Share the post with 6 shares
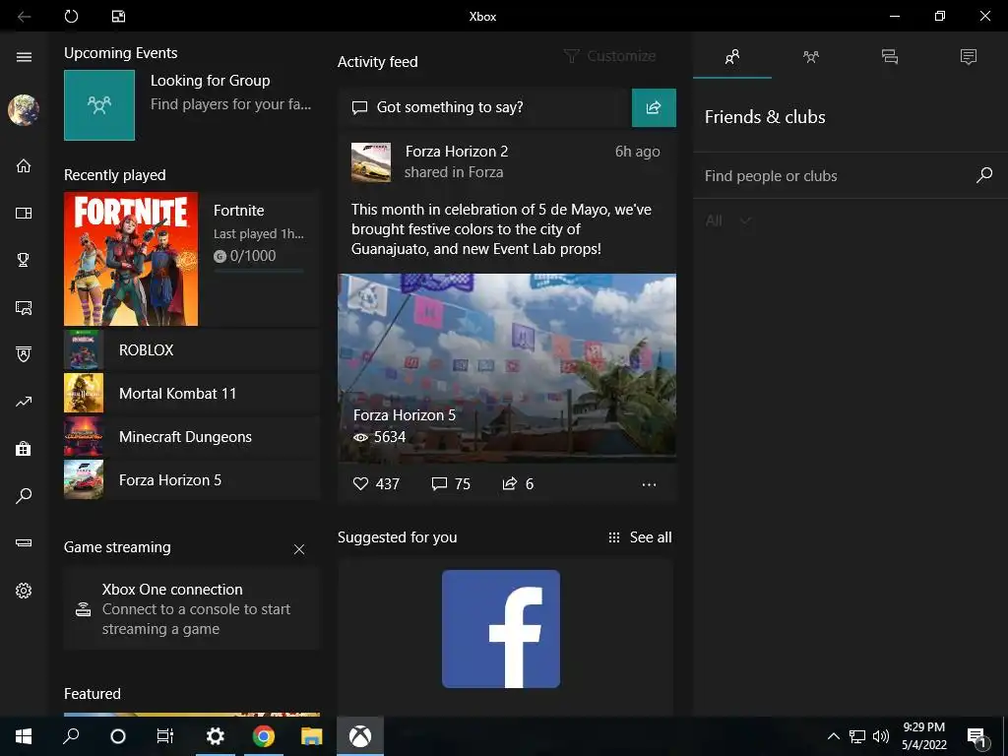This screenshot has height=756, width=1008. coord(518,483)
